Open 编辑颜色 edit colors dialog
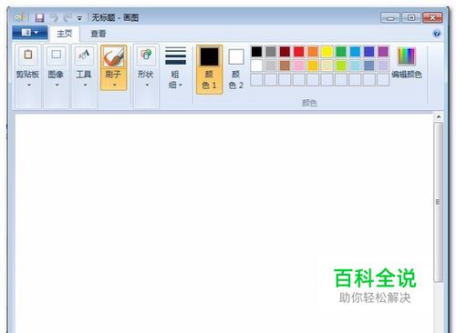This screenshot has width=456, height=333. tap(407, 63)
